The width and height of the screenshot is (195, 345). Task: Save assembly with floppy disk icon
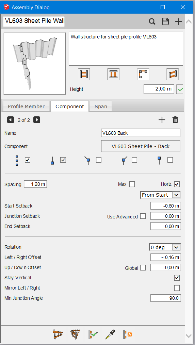point(165,21)
